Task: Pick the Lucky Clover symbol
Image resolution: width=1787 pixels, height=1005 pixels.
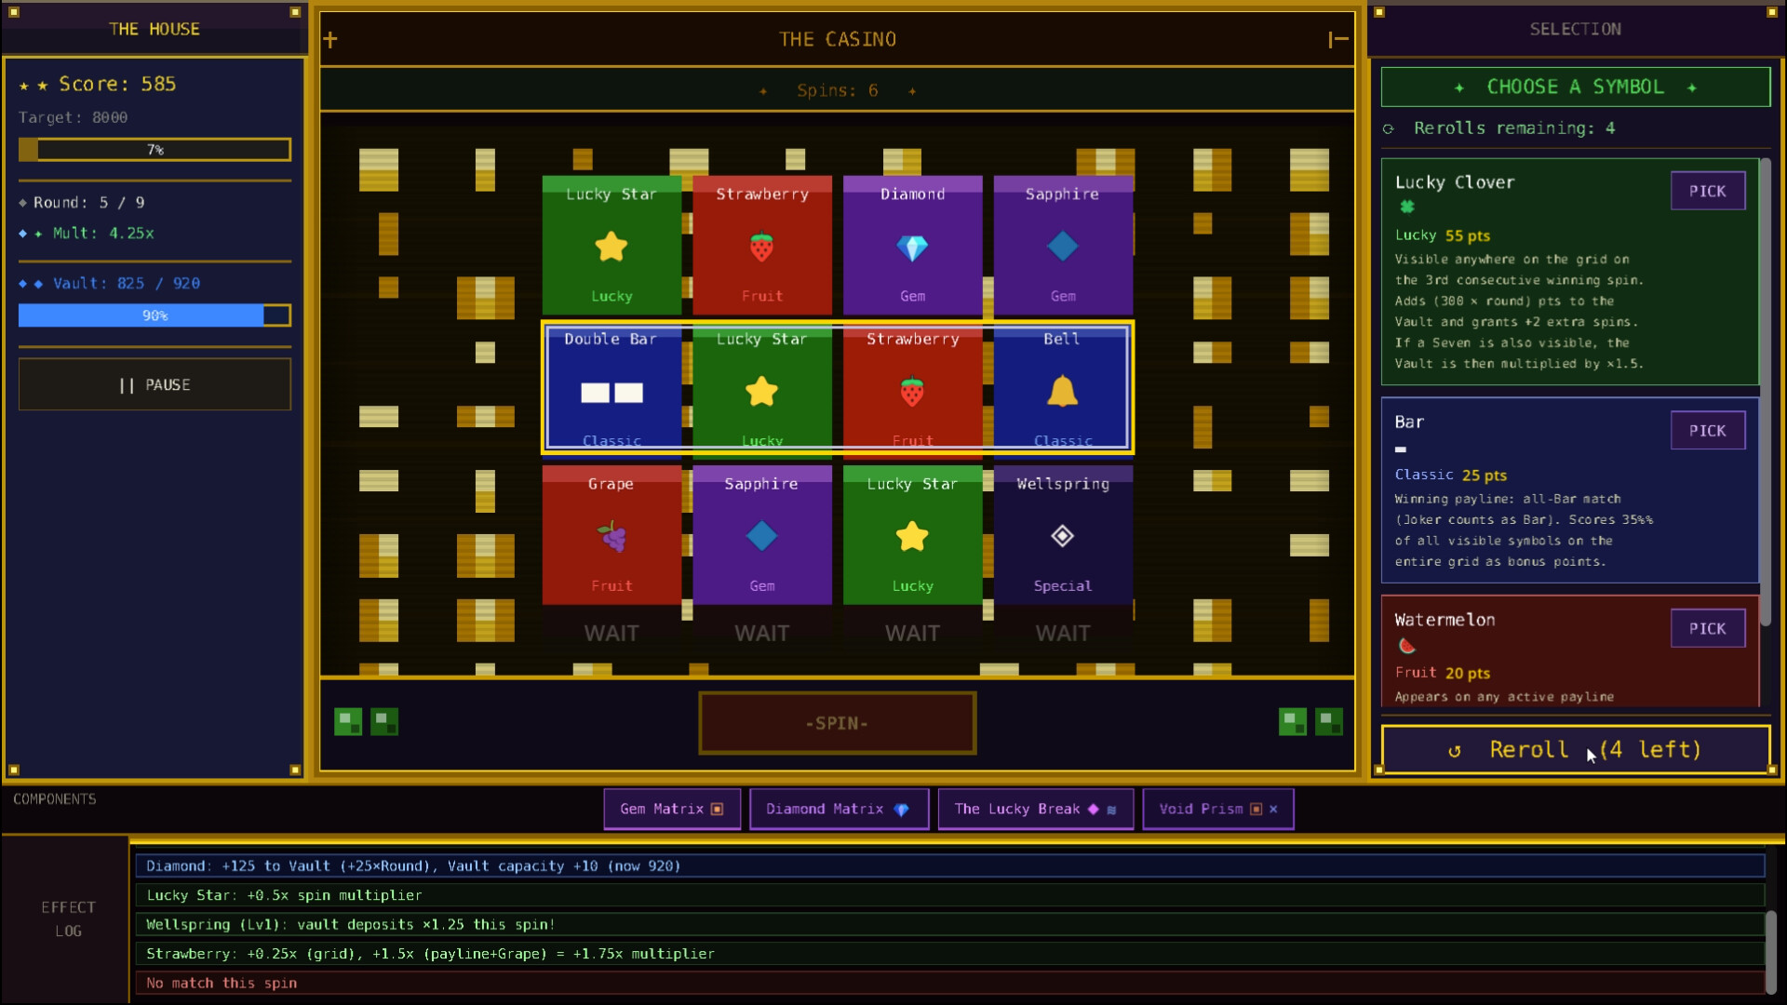Action: [x=1707, y=191]
